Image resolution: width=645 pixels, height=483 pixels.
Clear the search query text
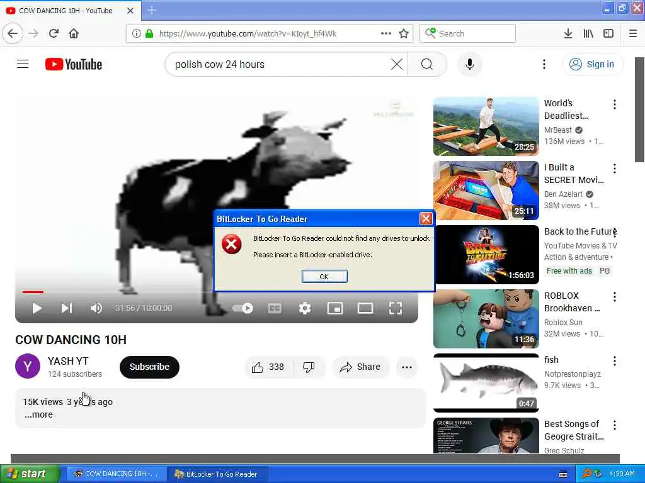tap(397, 64)
